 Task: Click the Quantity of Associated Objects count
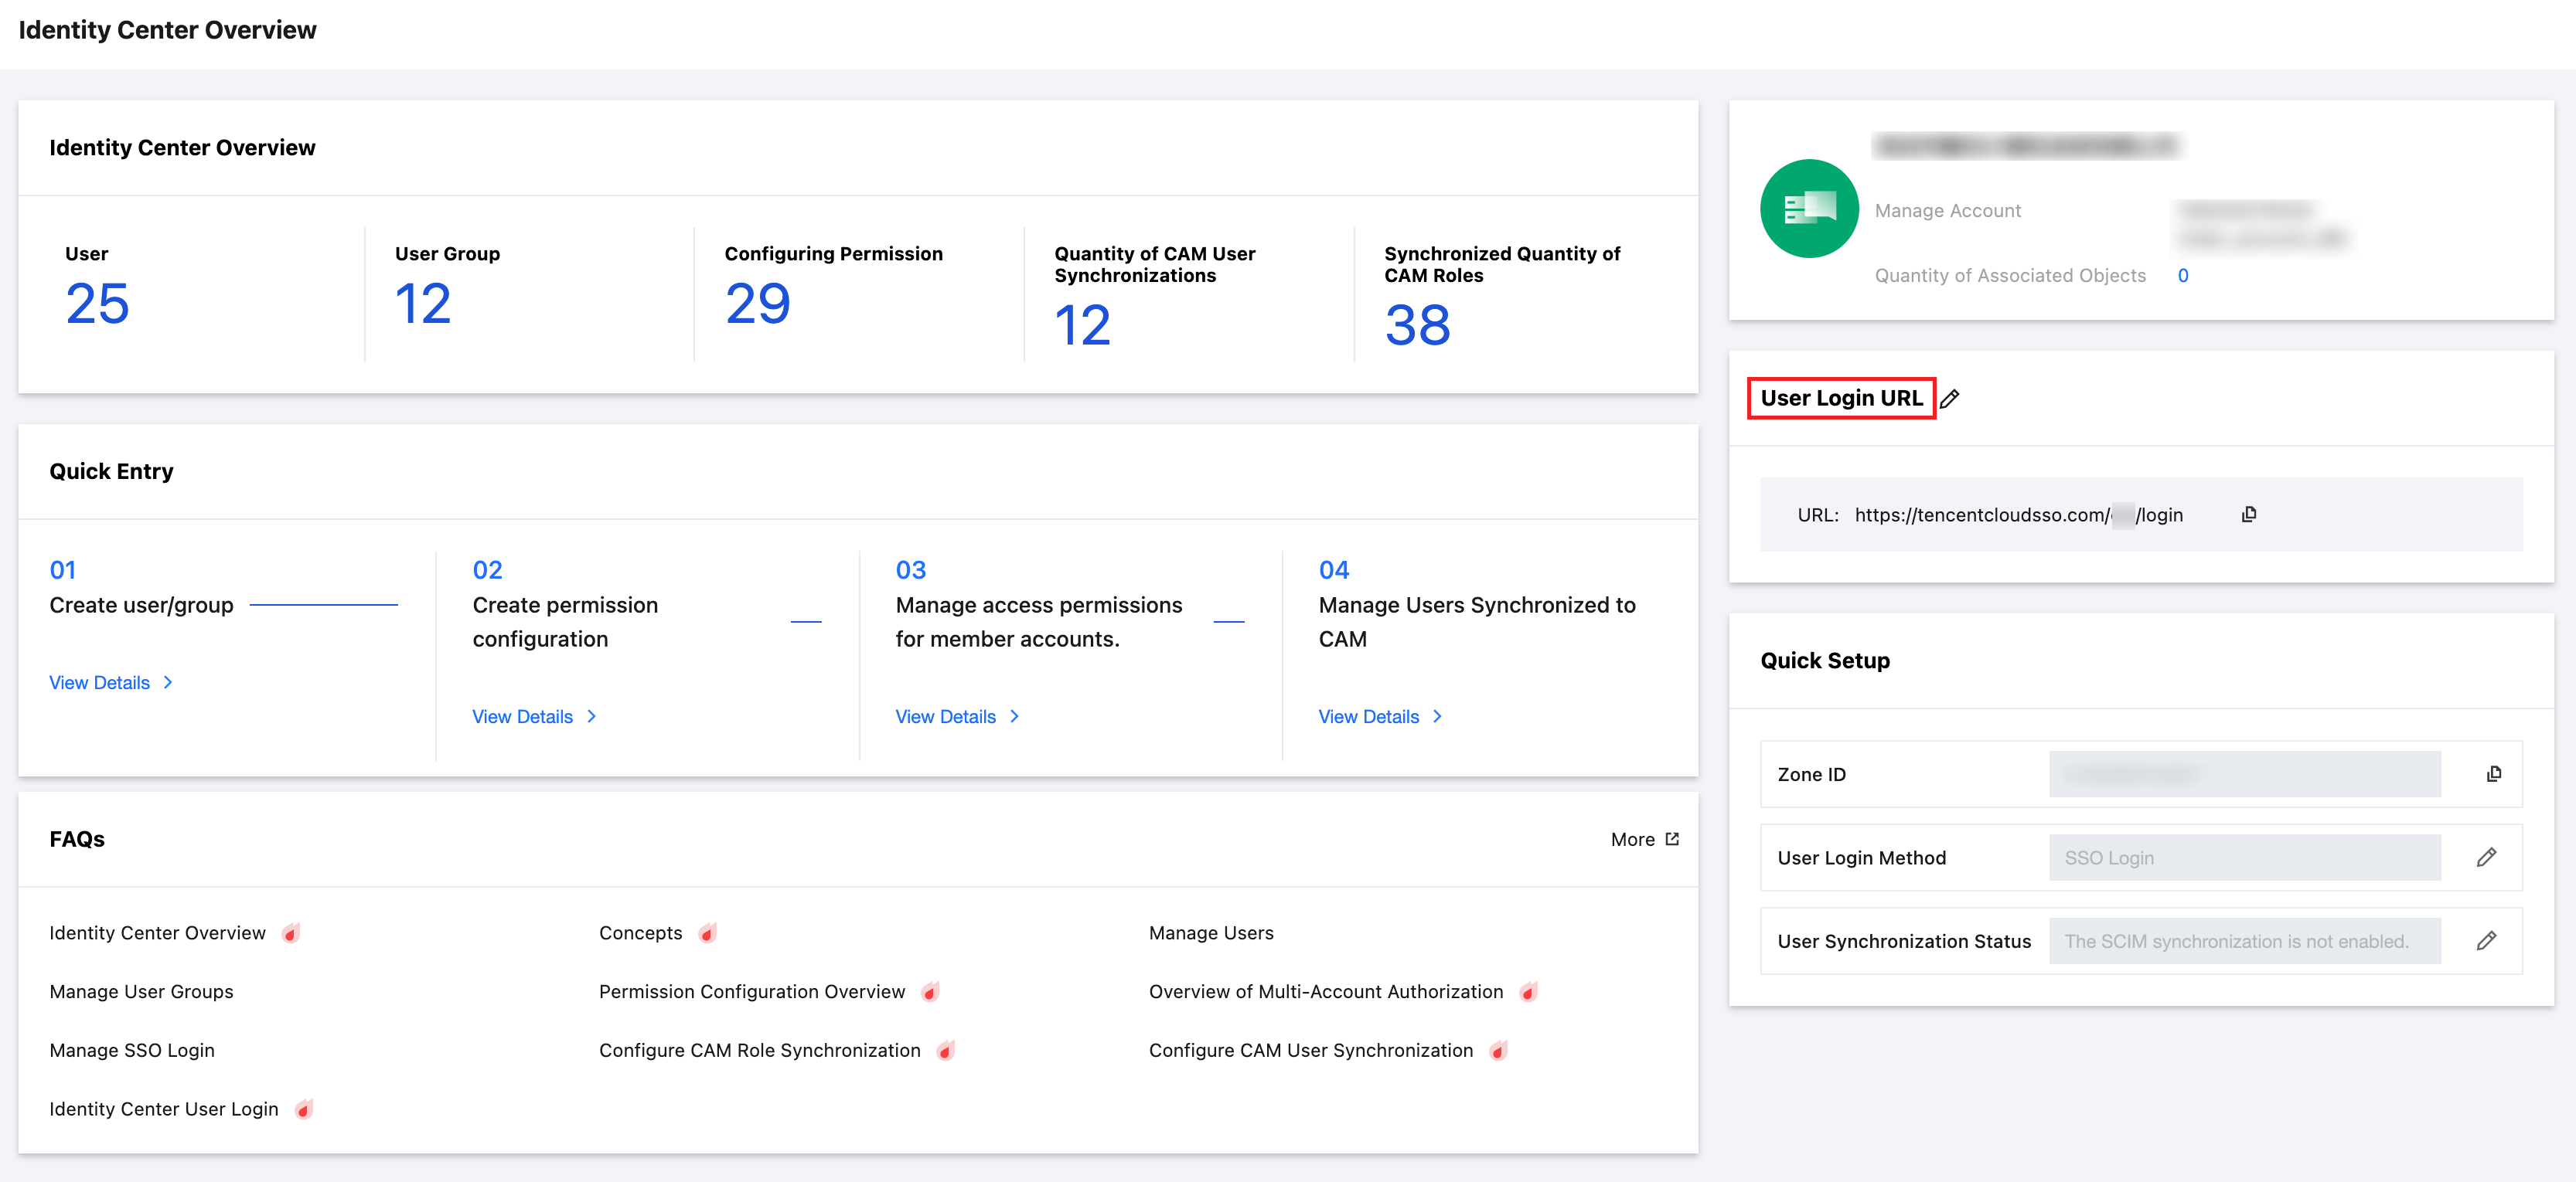coord(2182,276)
